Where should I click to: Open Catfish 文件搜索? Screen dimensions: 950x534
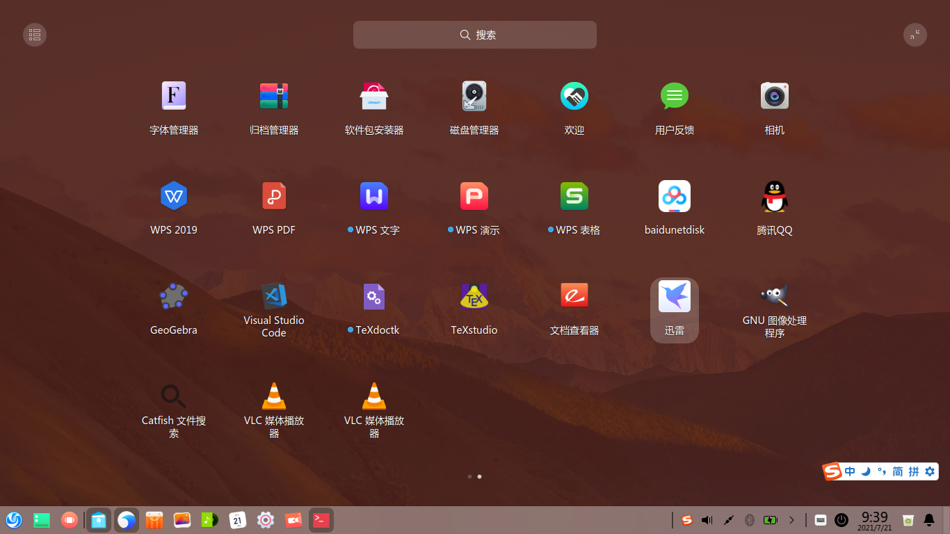tap(174, 396)
